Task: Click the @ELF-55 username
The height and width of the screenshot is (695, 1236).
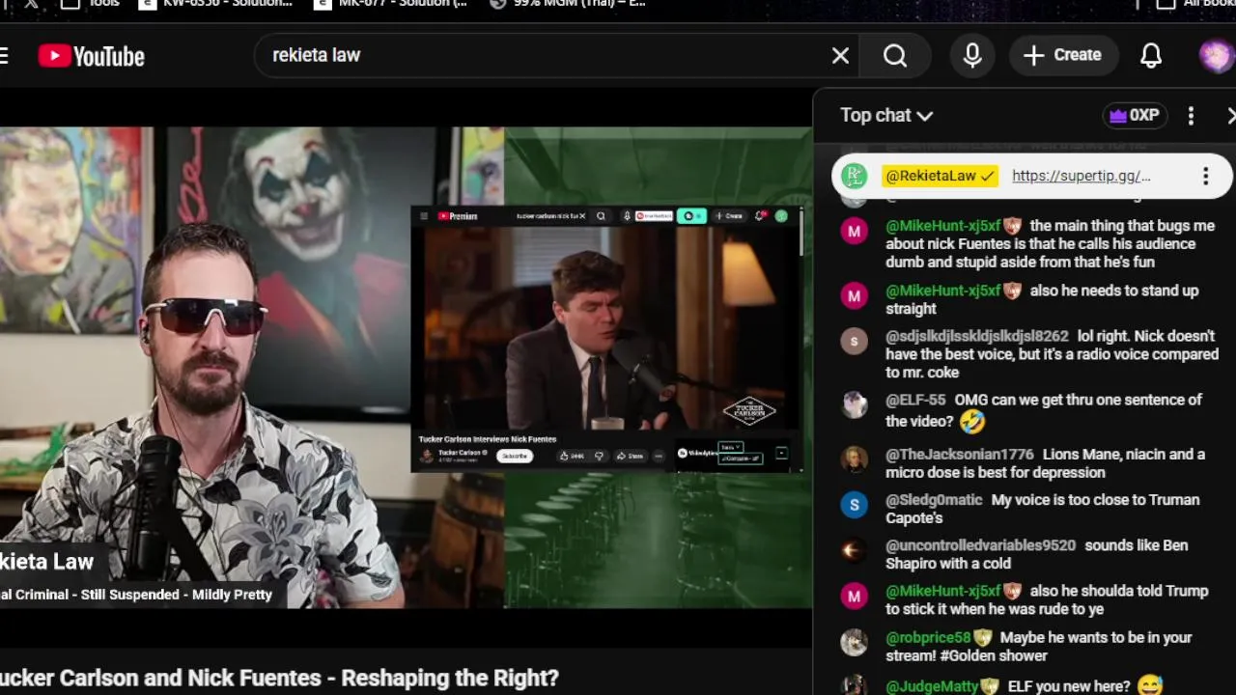Action: pos(915,400)
